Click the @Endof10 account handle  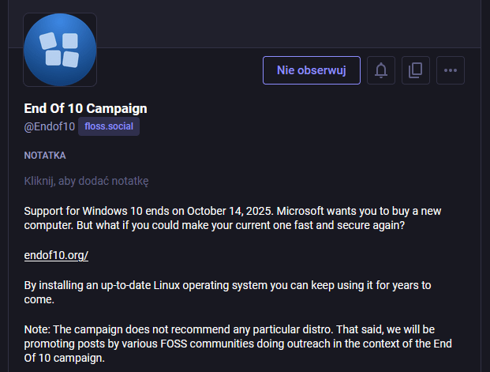tap(49, 126)
